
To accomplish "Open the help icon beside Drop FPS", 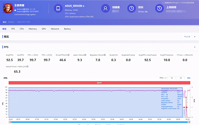I will 69,55.
